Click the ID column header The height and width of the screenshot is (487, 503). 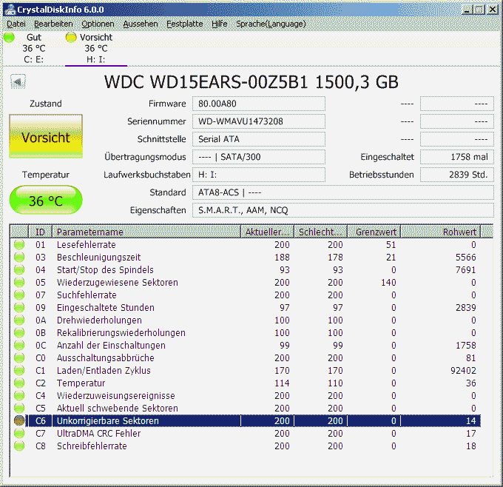40,232
